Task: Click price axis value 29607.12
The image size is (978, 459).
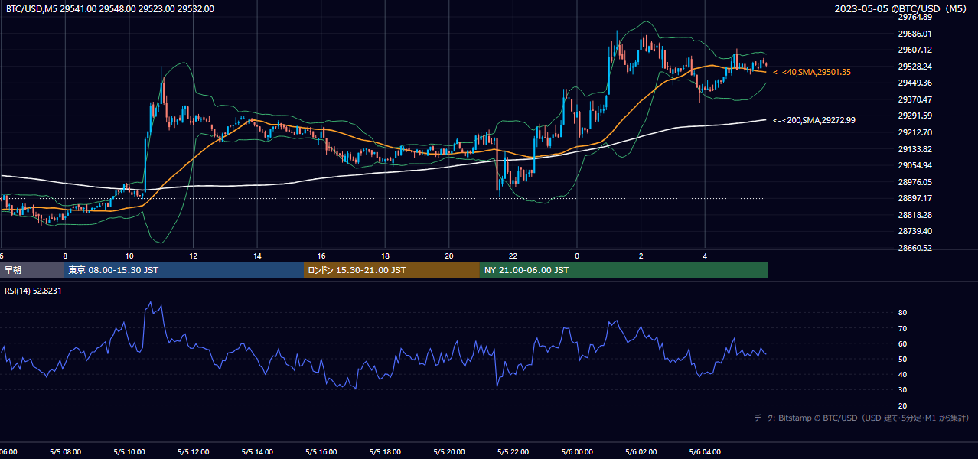Action: click(914, 50)
